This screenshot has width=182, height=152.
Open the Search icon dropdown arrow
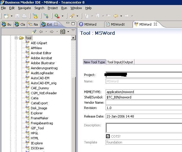coord(78,16)
